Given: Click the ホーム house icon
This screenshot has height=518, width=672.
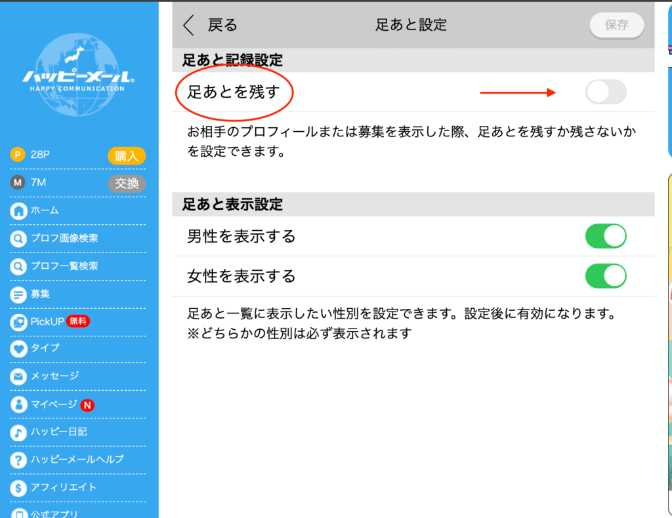Looking at the screenshot, I should [18, 210].
